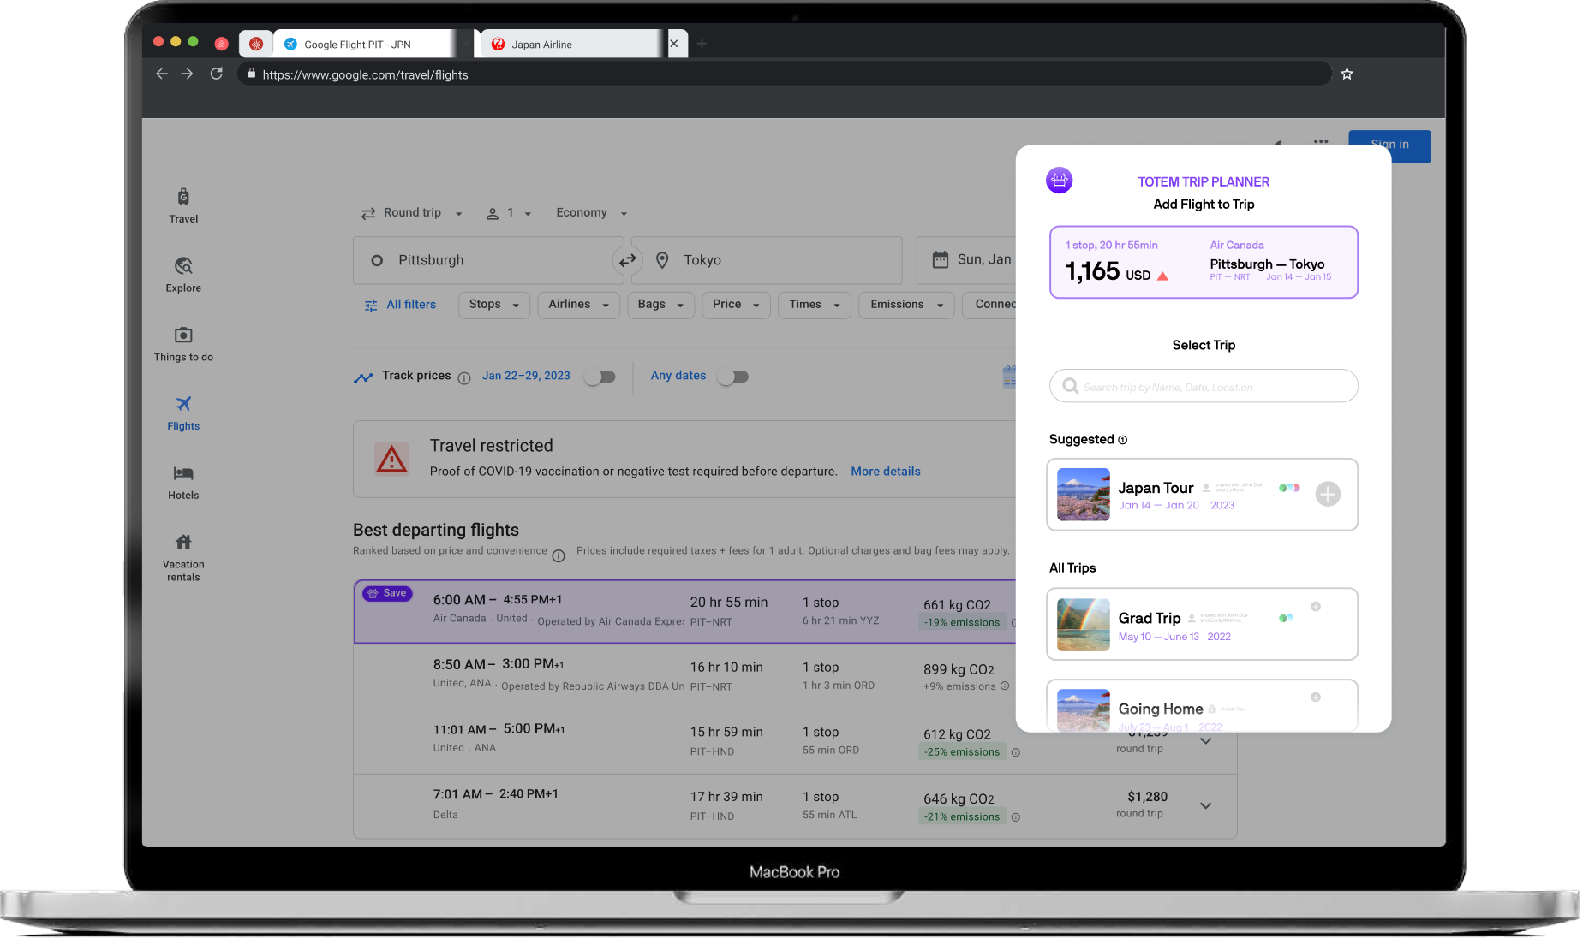Image resolution: width=1583 pixels, height=938 pixels.
Task: Click the browser address bar URL
Action: pos(365,75)
